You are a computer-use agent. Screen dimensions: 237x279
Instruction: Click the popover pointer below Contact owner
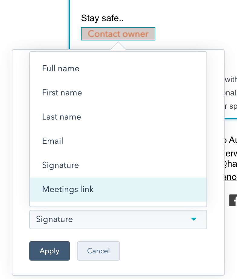point(118,46)
